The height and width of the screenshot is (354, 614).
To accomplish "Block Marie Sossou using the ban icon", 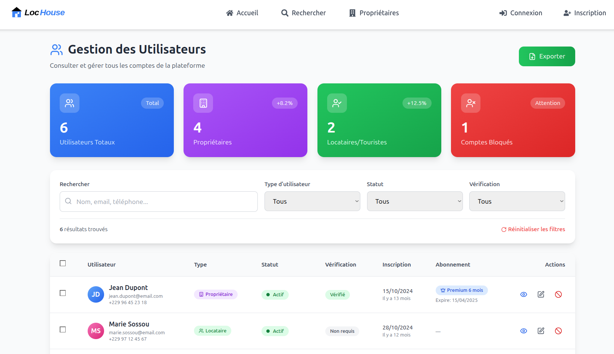I will (x=558, y=331).
